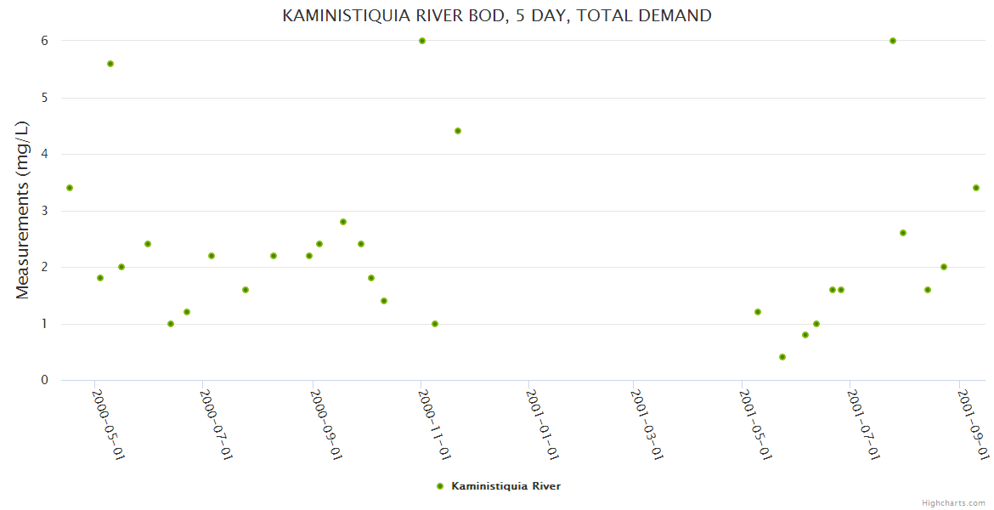Select the 4.4 mg/L data point
This screenshot has width=994, height=510.
(458, 131)
